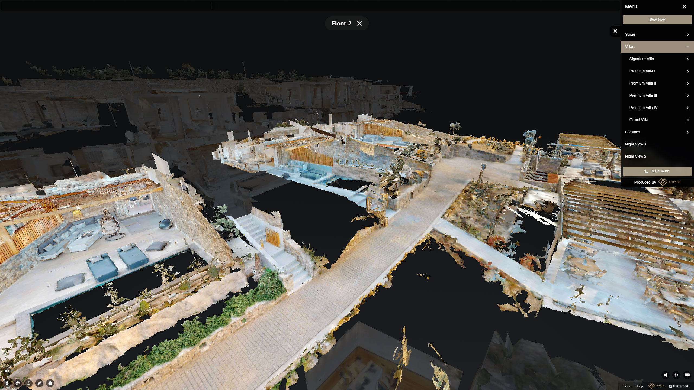This screenshot has height=390, width=694.
Task: Mute the tour sound
Action: 7,371
